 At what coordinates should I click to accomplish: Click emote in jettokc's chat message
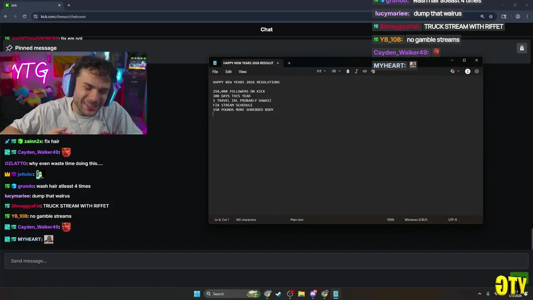(40, 174)
